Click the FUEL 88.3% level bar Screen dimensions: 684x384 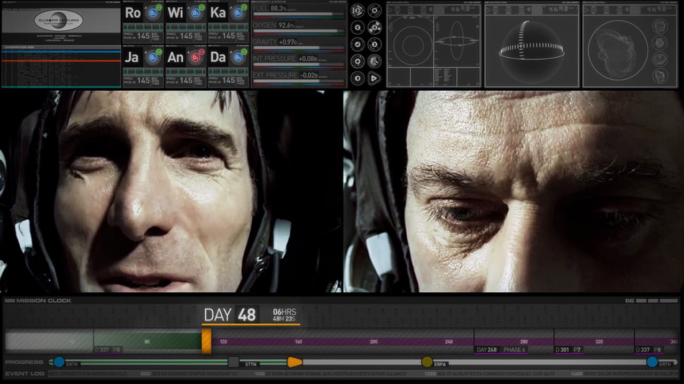(299, 14)
